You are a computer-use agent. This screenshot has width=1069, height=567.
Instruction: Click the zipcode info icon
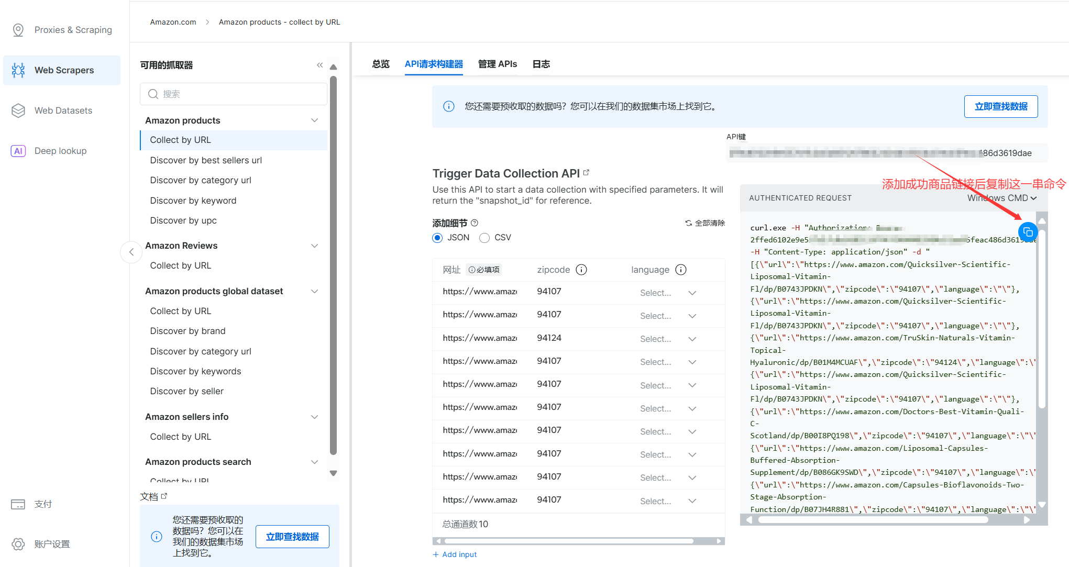[581, 270]
